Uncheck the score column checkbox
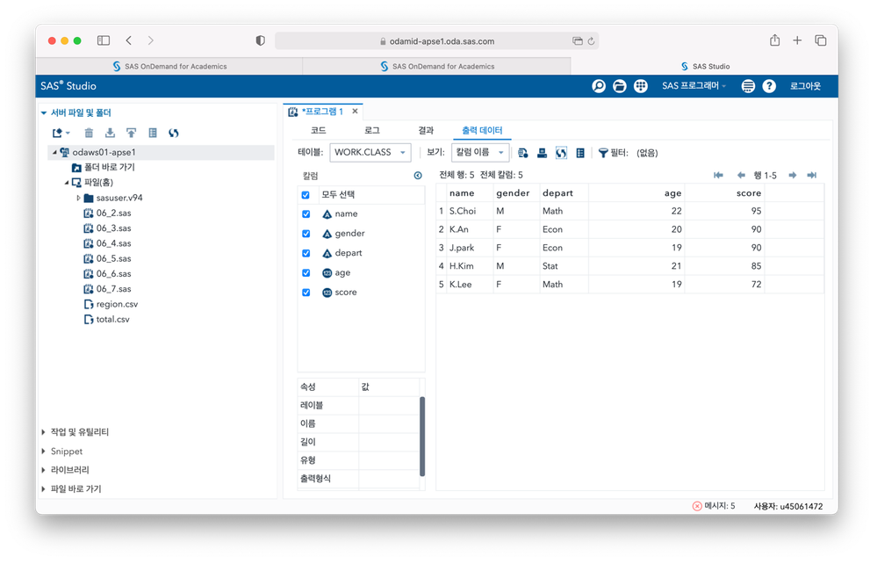Image resolution: width=877 pixels, height=564 pixels. click(x=306, y=293)
